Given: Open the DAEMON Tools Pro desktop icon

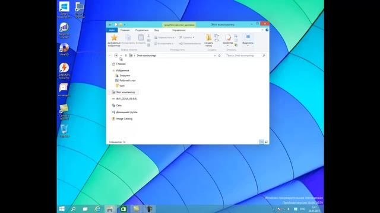Looking at the screenshot, I should pyautogui.click(x=64, y=71).
